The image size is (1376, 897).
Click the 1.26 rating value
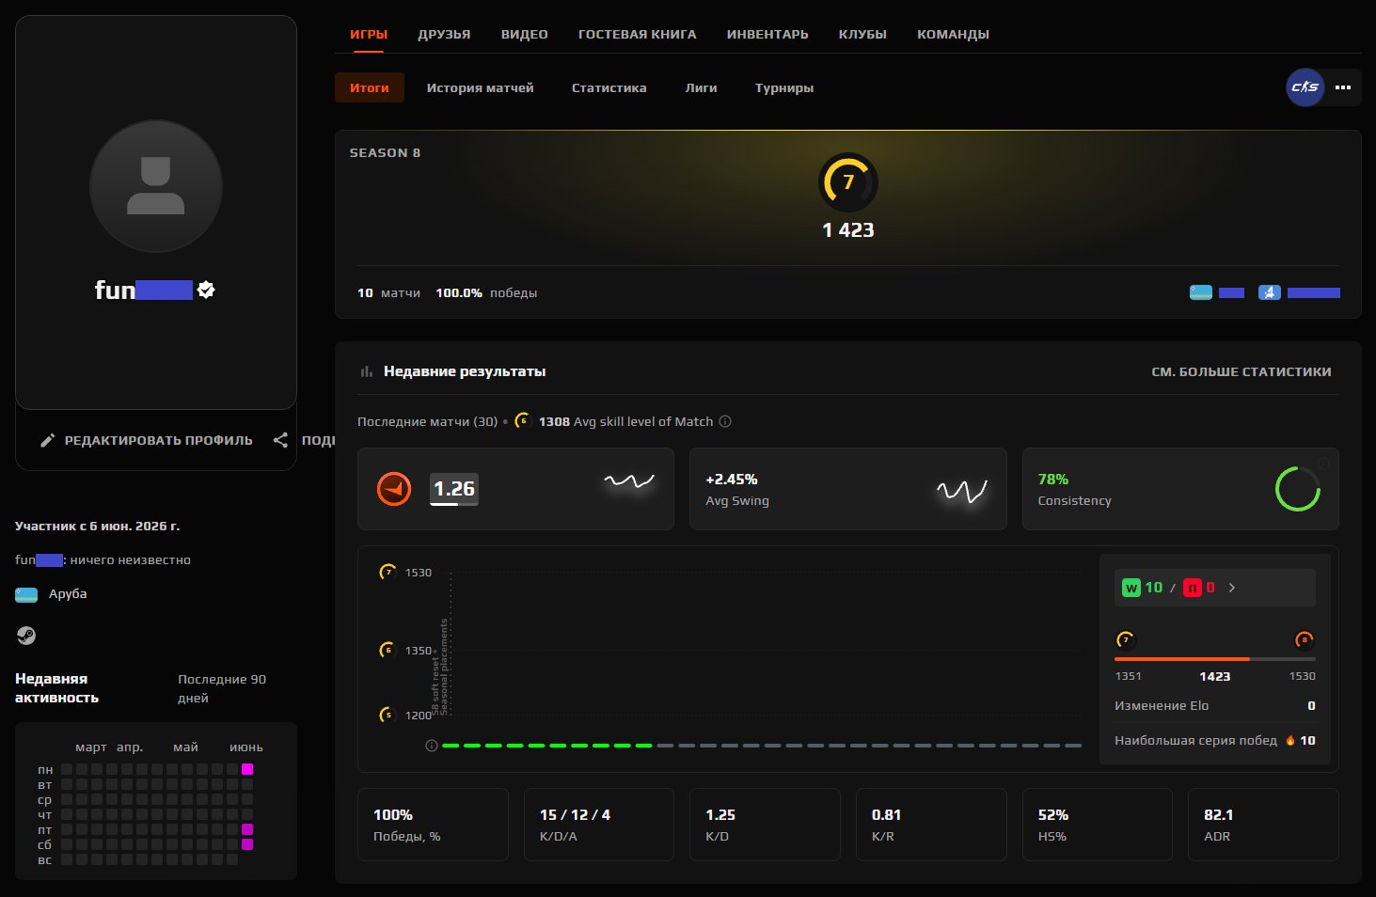454,489
